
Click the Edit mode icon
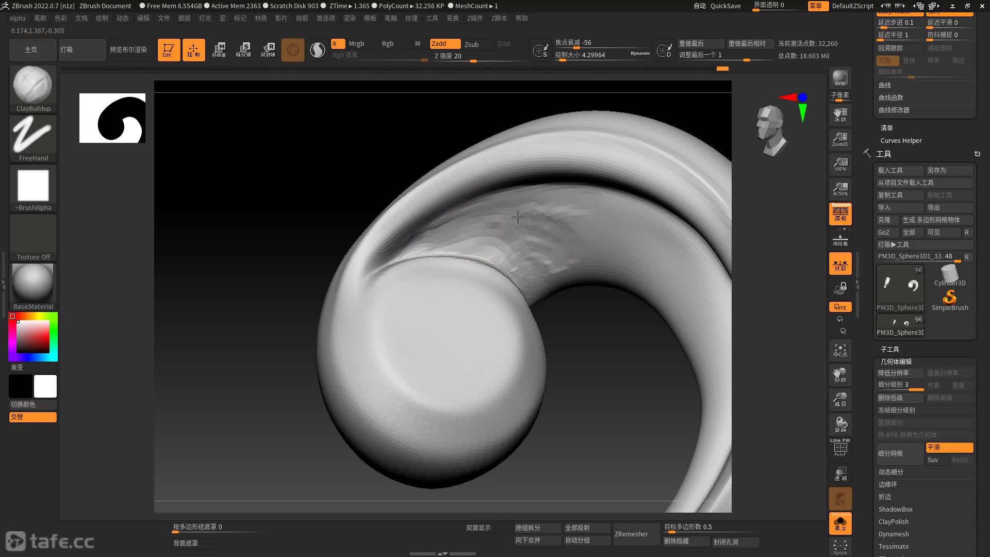pyautogui.click(x=169, y=50)
